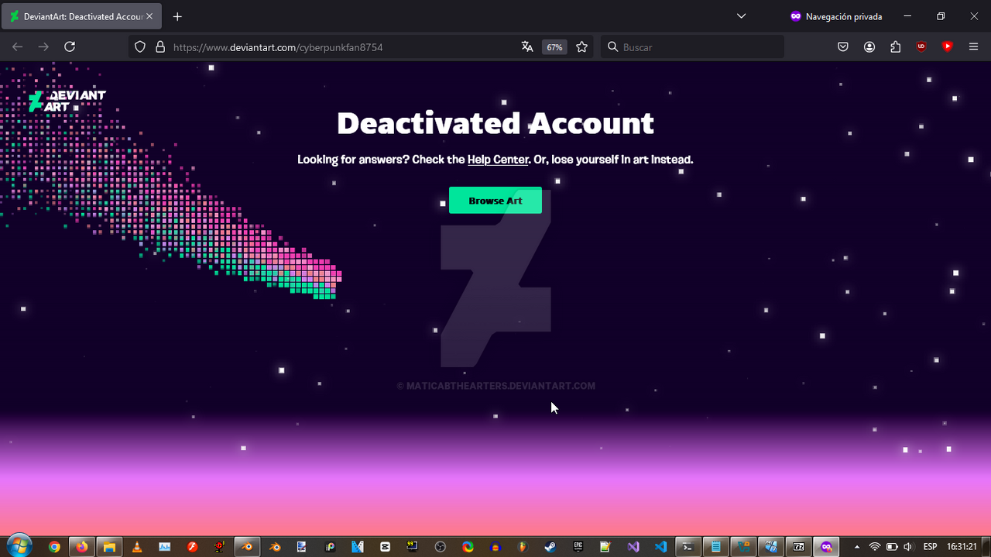
Task: Open FL Studio from the taskbar
Action: [x=523, y=547]
